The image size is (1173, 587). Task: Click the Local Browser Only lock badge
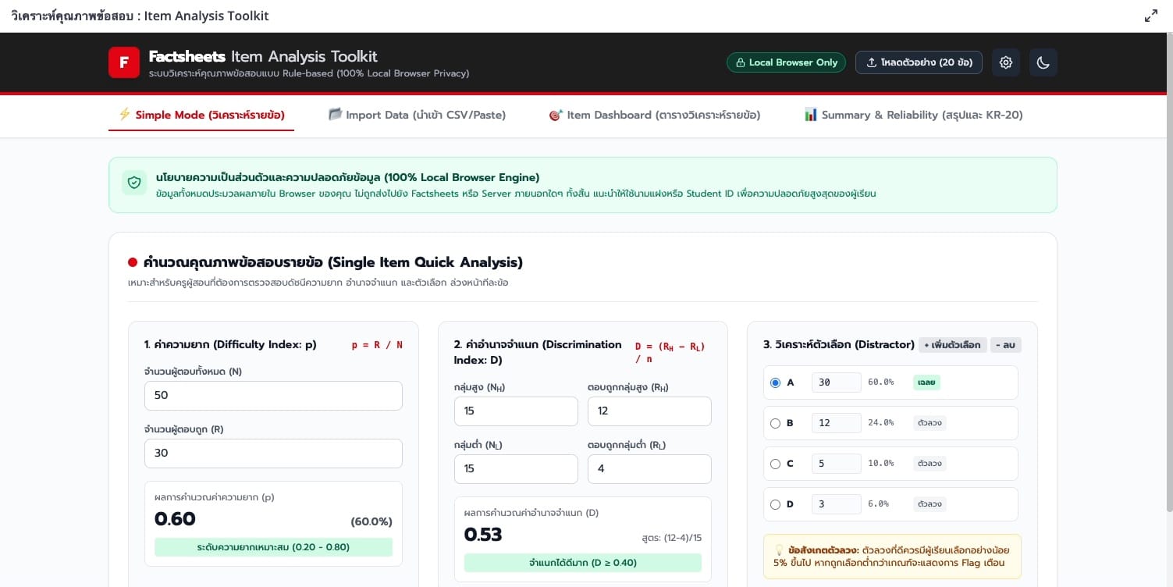click(786, 62)
